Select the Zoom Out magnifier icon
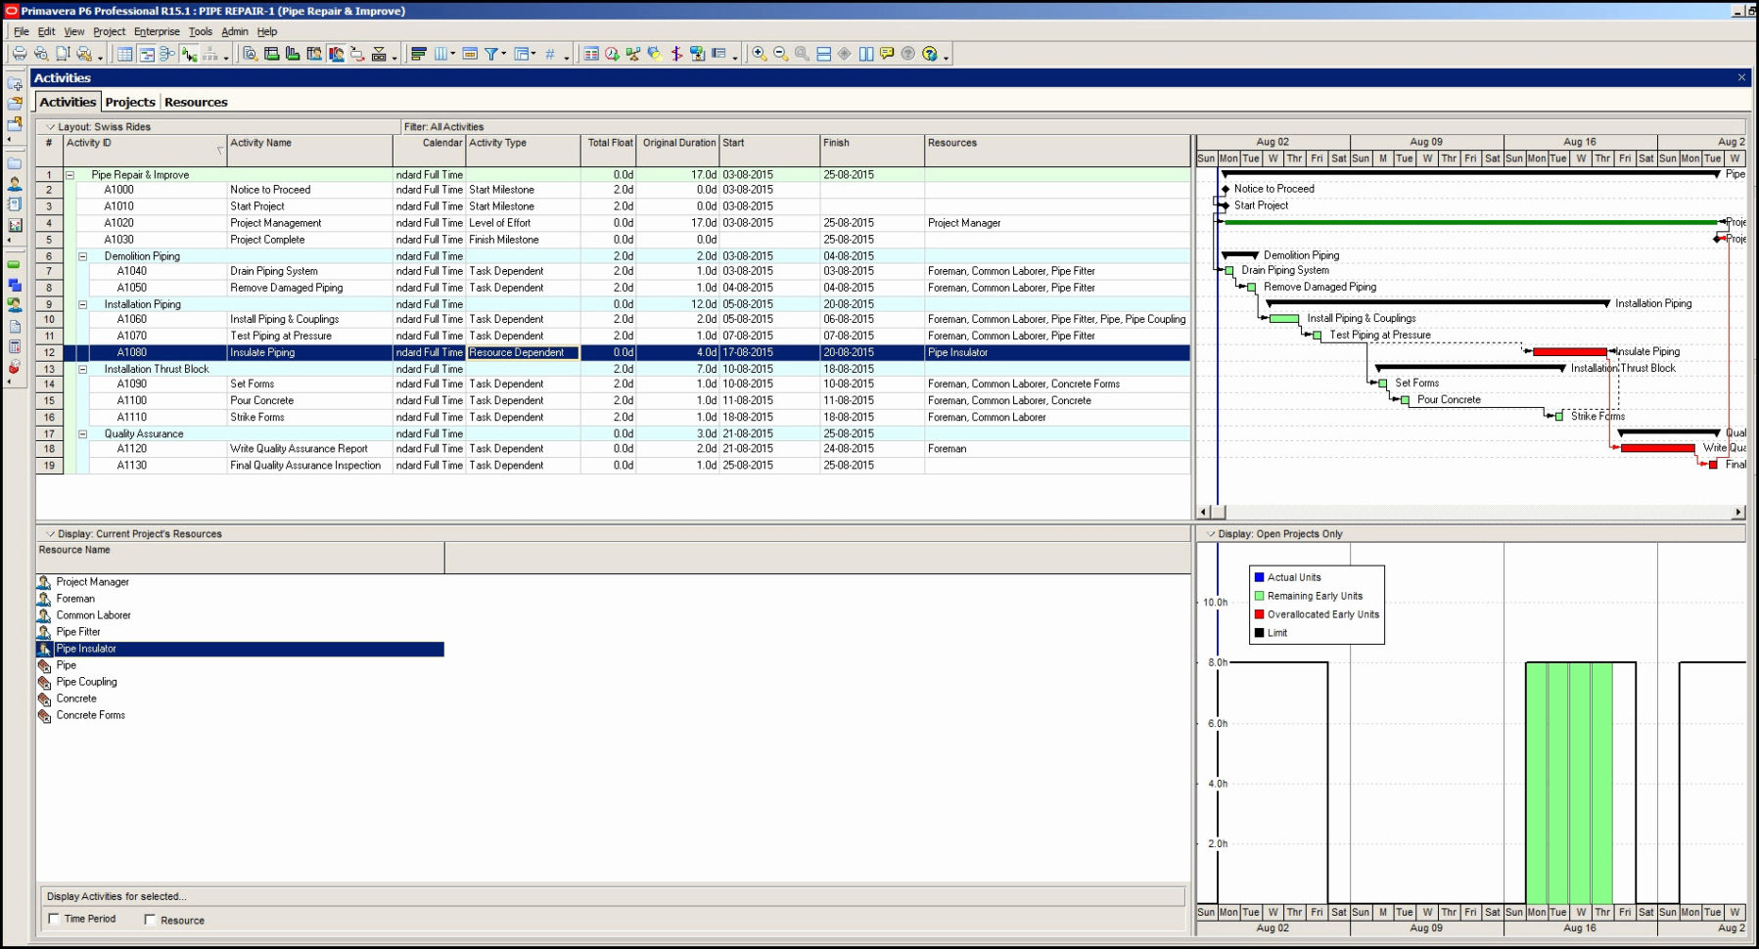1759x949 pixels. coord(778,55)
